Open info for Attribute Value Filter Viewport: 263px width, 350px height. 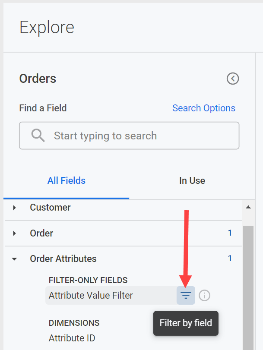pyautogui.click(x=204, y=295)
